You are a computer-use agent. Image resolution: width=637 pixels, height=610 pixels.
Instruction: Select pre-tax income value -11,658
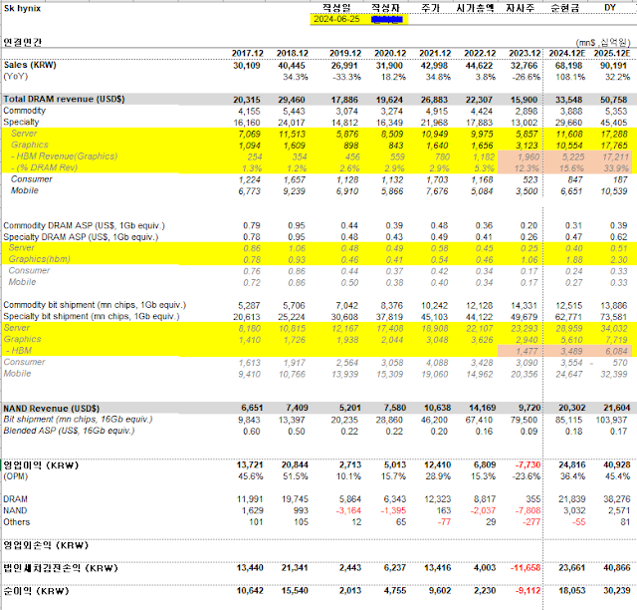[527, 568]
